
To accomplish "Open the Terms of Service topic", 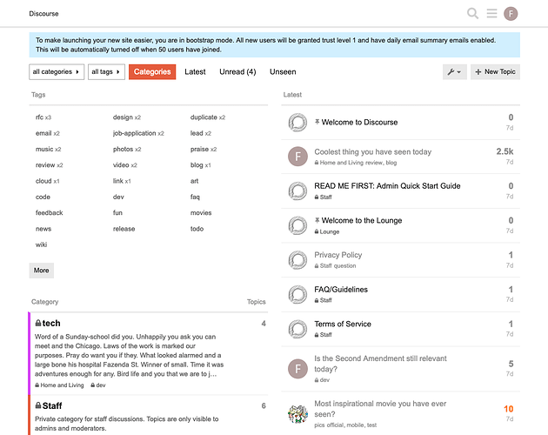I will [343, 324].
